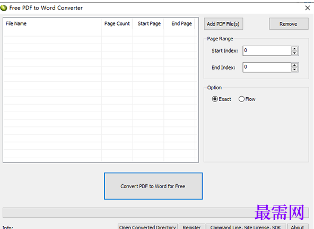The width and height of the screenshot is (314, 229).
Task: Click Convert PDF to Word for Free
Action: [x=153, y=186]
